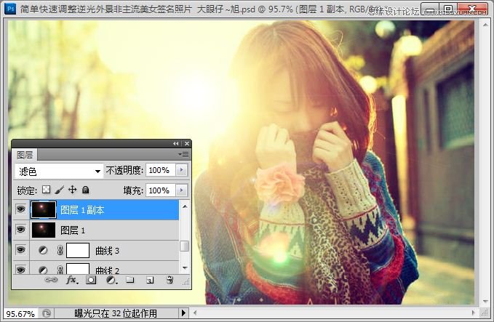494x322 pixels.
Task: Click the layers panel scrollbar thumb
Action: pyautogui.click(x=185, y=246)
